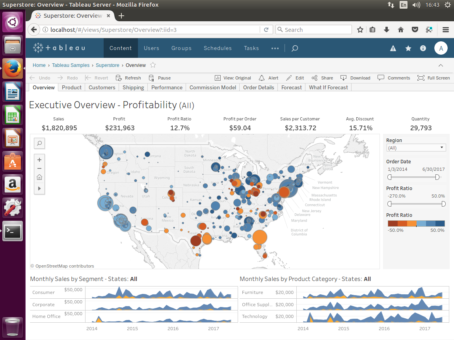The image size is (454, 340).
Task: Open the more options ellipsis menu
Action: pyautogui.click(x=275, y=48)
